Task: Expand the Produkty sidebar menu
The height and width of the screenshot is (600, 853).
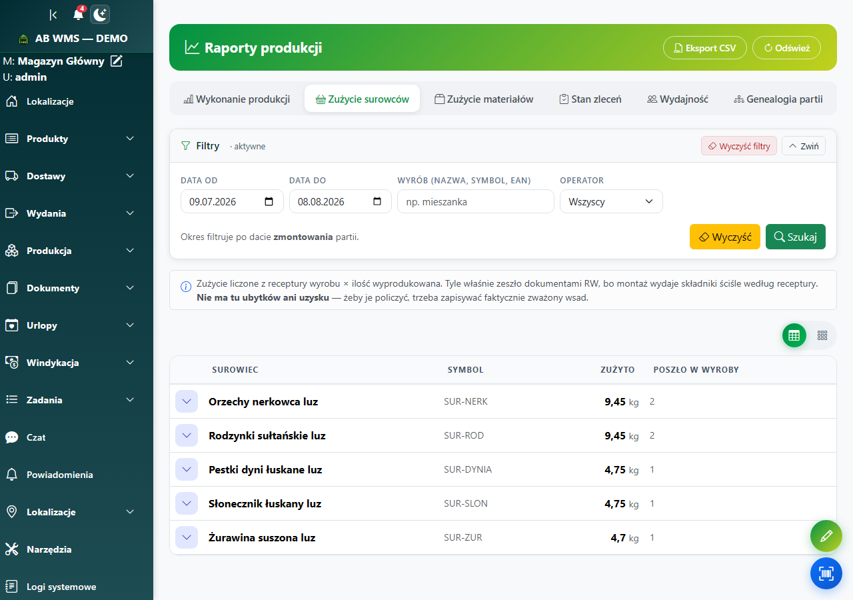Action: pos(77,139)
